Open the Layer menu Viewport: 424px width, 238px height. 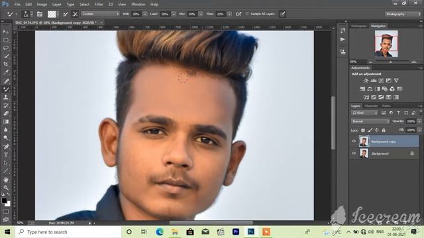56,5
